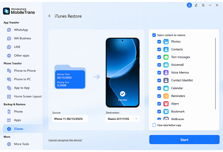Image resolution: width=223 pixels, height=152 pixels.
Task: Click the LINE chat icon
Action: 9,47
